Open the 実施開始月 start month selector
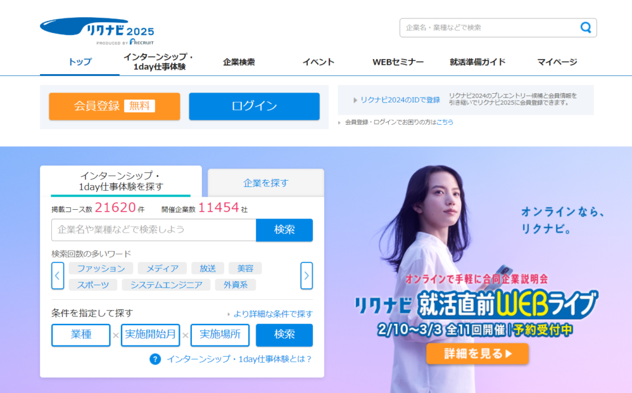 tap(151, 335)
